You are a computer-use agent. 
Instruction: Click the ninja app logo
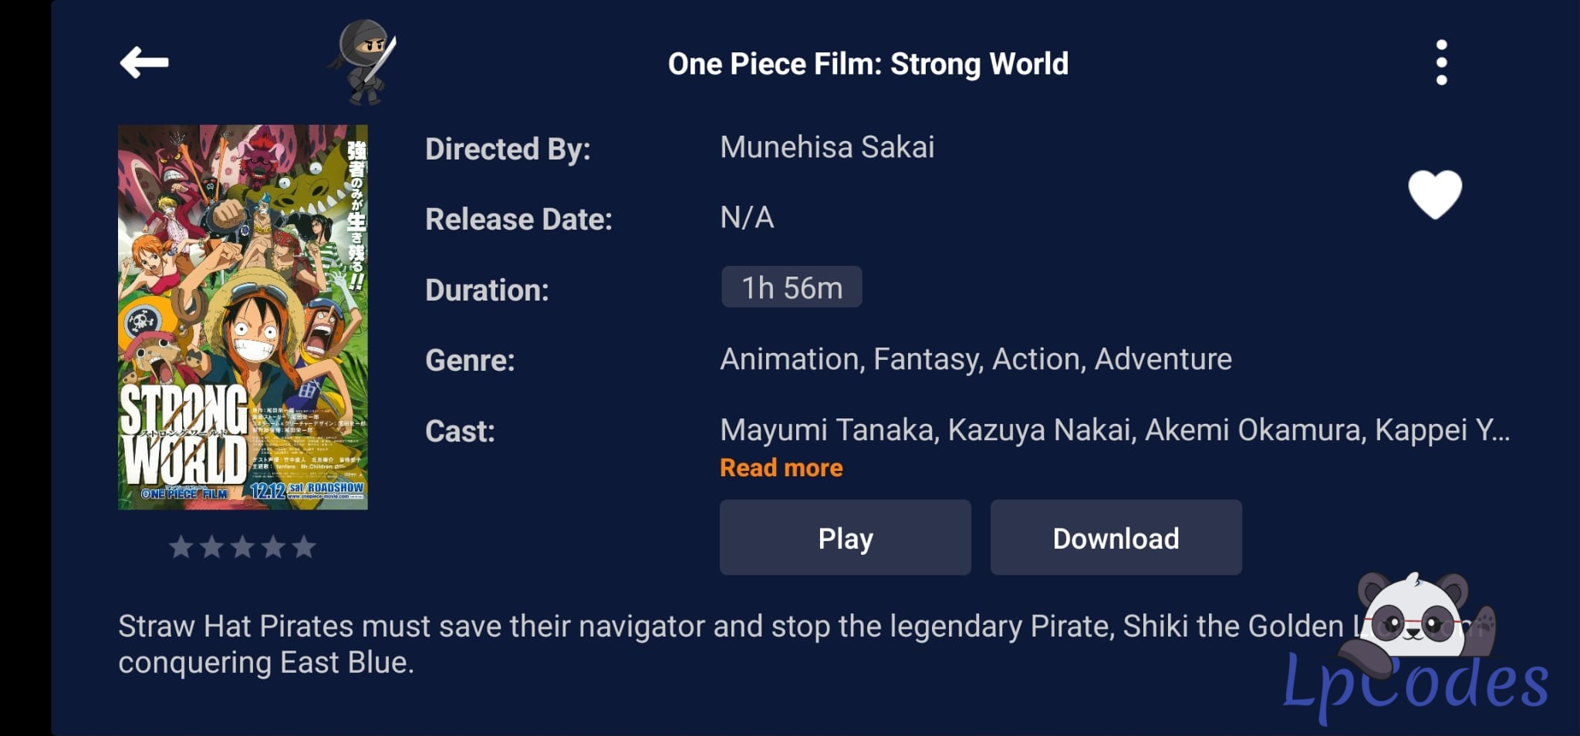(364, 62)
